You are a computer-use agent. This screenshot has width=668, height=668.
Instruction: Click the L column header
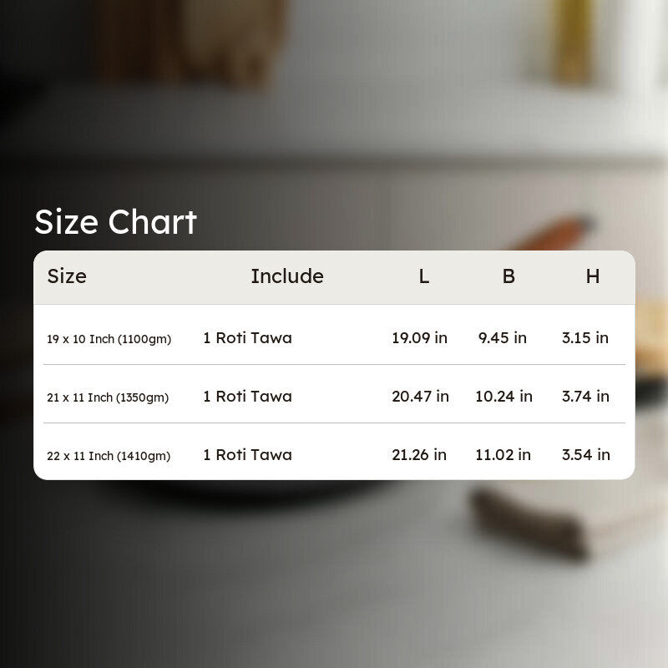pyautogui.click(x=423, y=276)
